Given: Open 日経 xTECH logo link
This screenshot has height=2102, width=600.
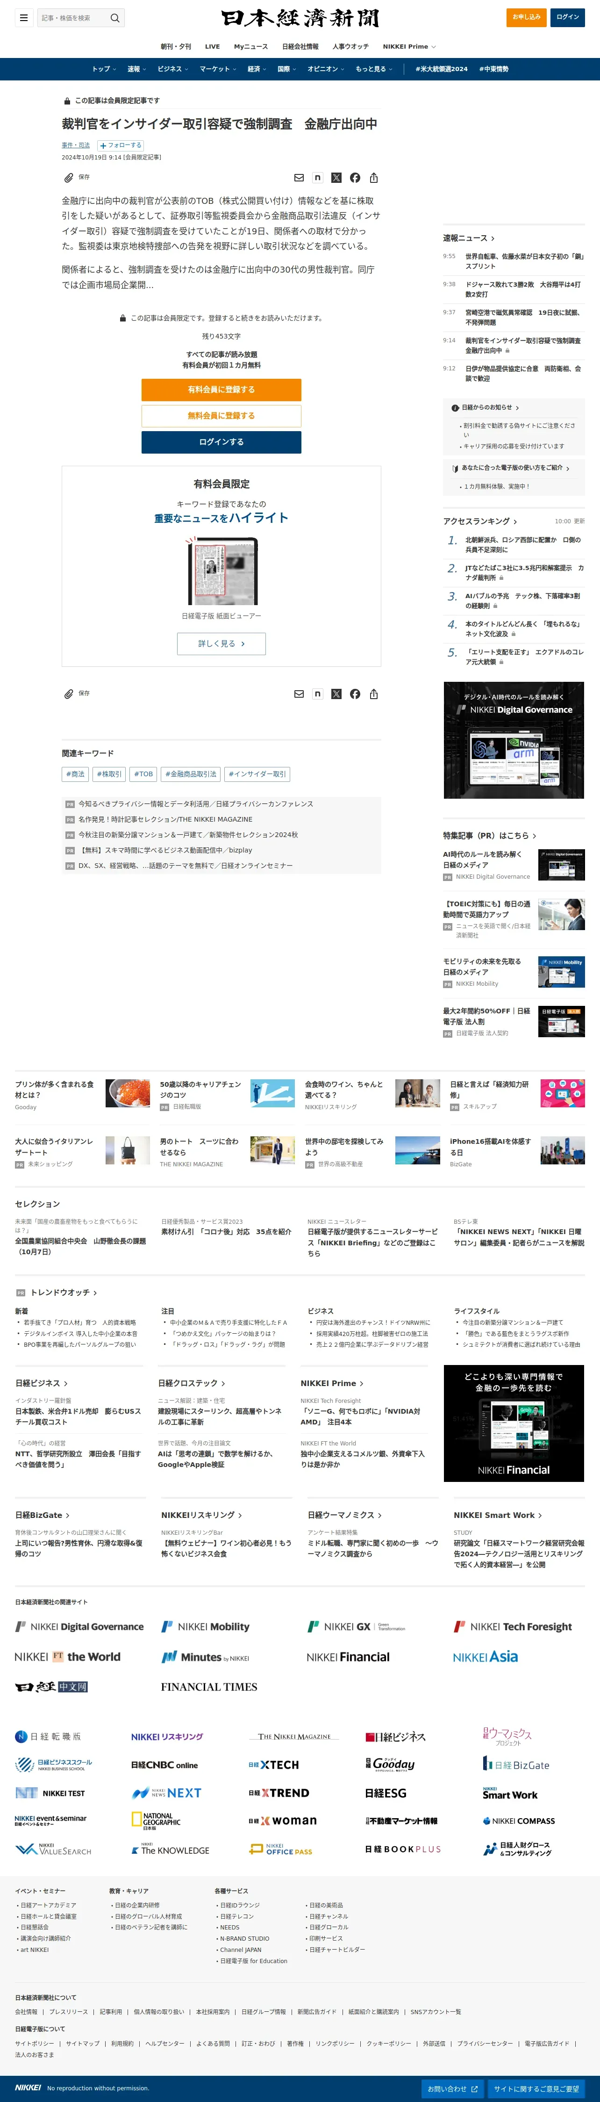Looking at the screenshot, I should click(x=274, y=1765).
